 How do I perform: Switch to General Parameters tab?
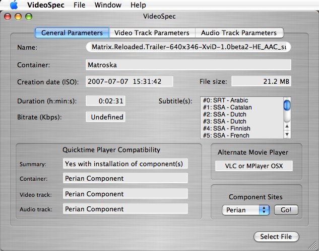[x=72, y=33]
